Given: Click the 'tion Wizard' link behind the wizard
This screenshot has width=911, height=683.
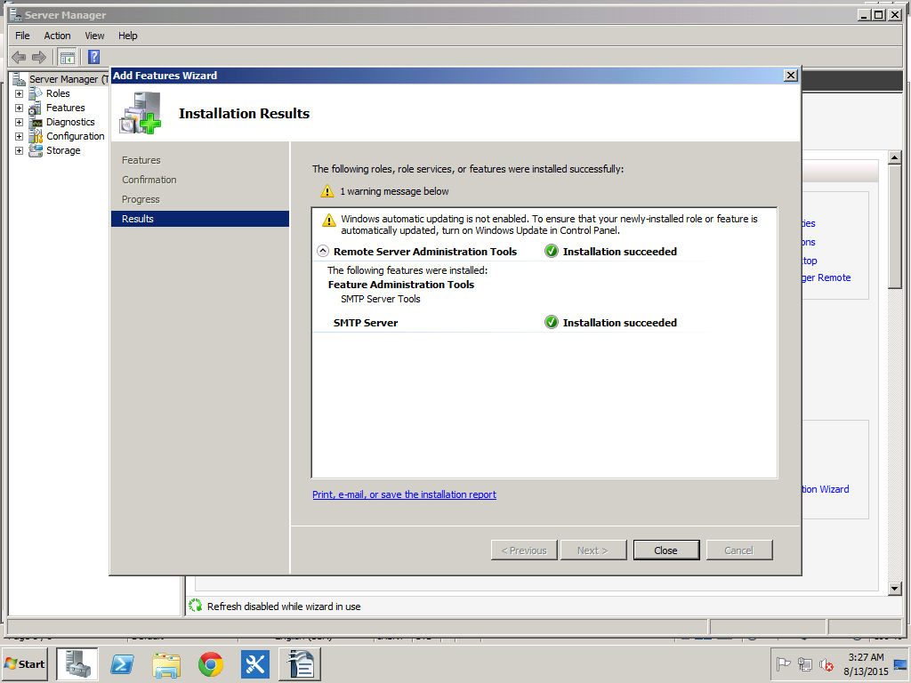Looking at the screenshot, I should tap(826, 489).
